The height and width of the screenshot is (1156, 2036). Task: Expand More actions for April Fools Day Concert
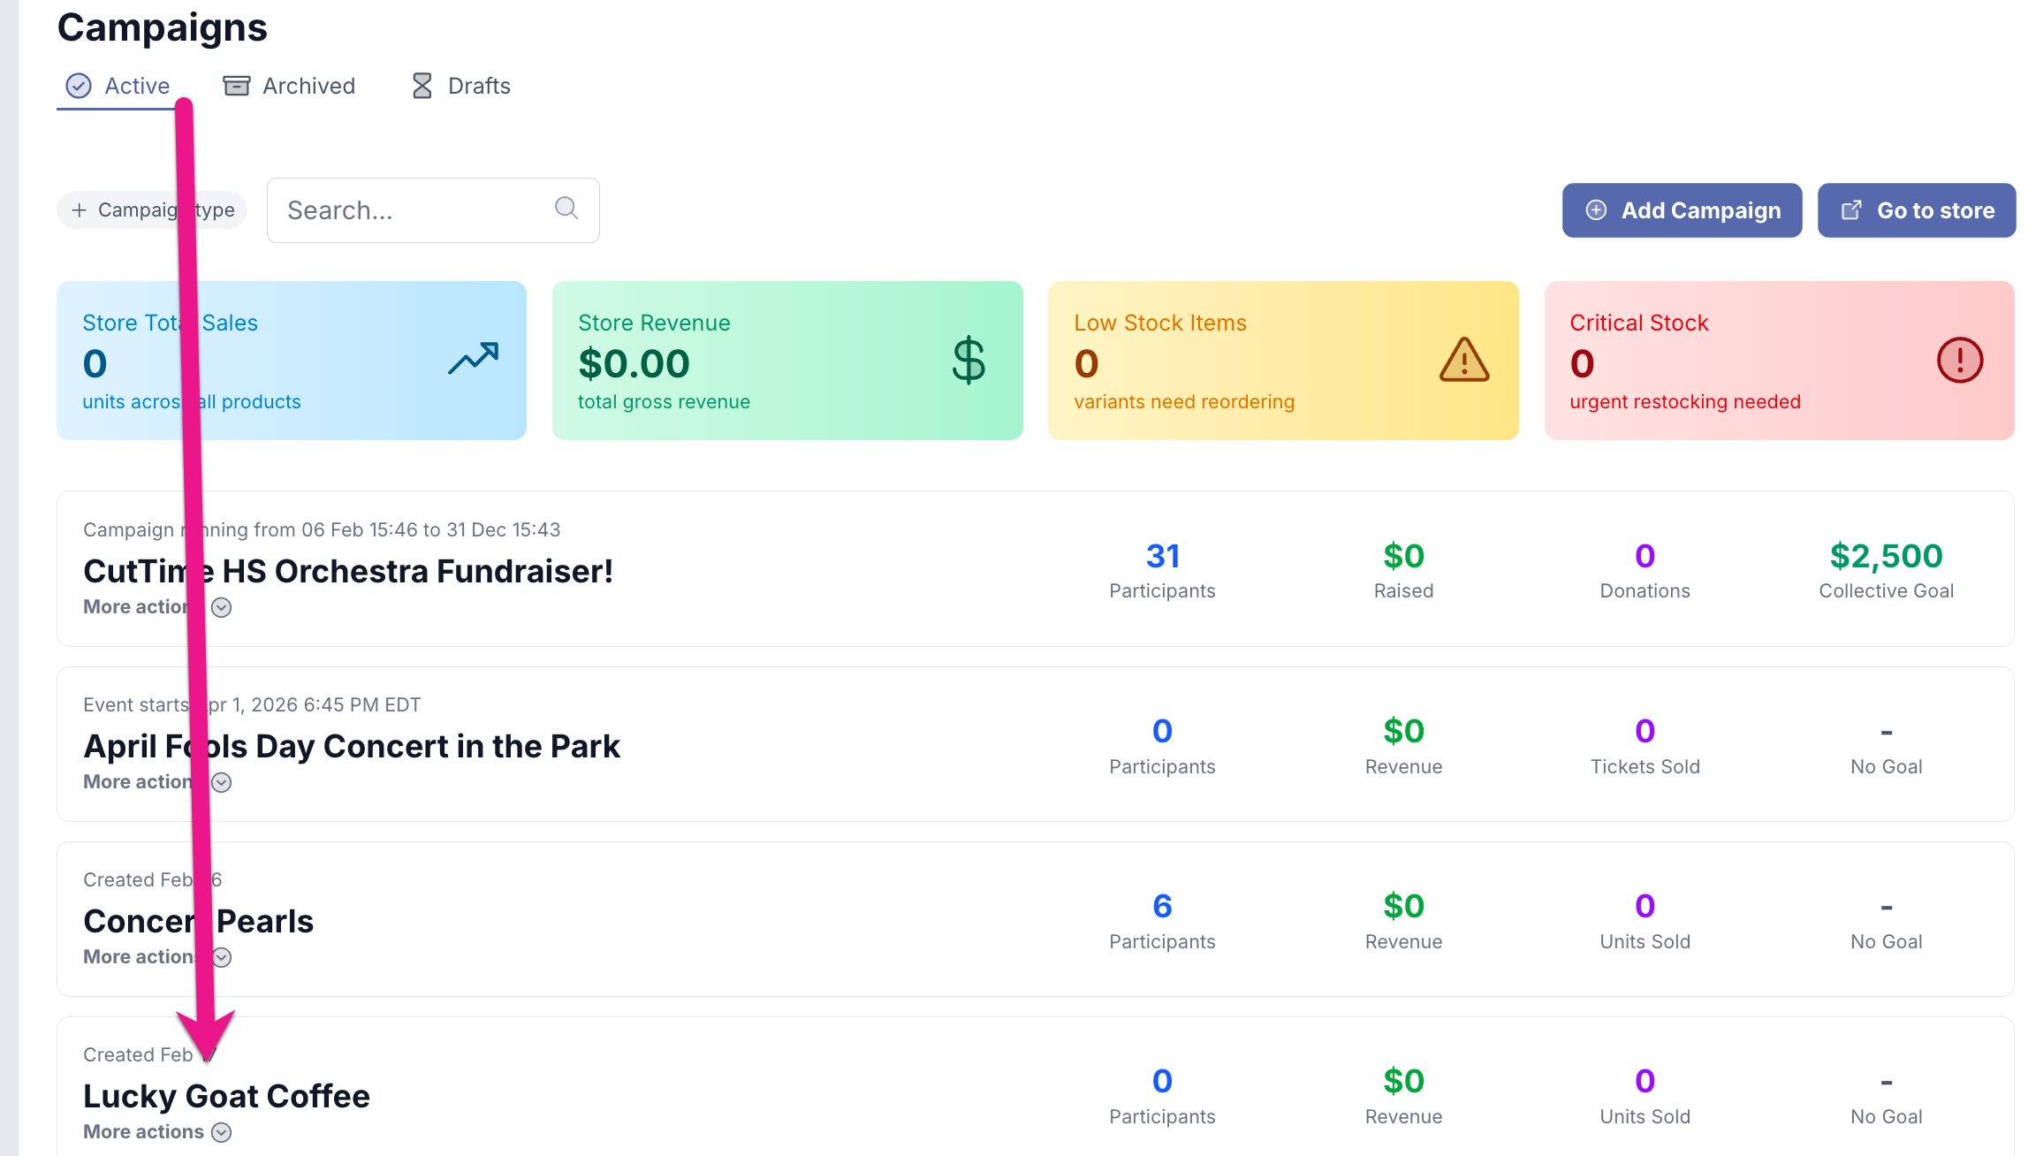[222, 782]
